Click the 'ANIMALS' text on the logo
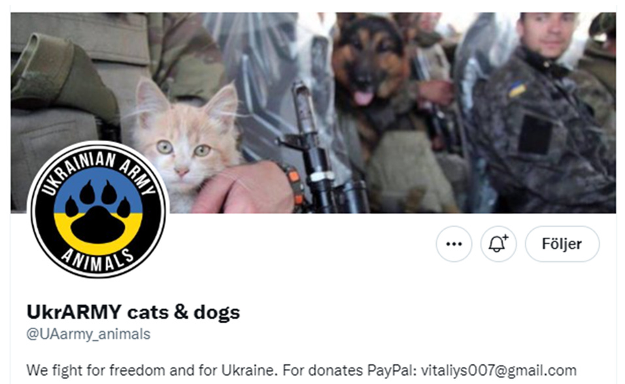This screenshot has height=384, width=625. 98,260
